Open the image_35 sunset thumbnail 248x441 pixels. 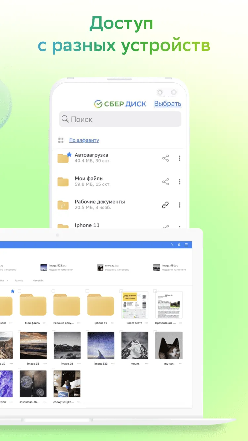[x=33, y=345]
